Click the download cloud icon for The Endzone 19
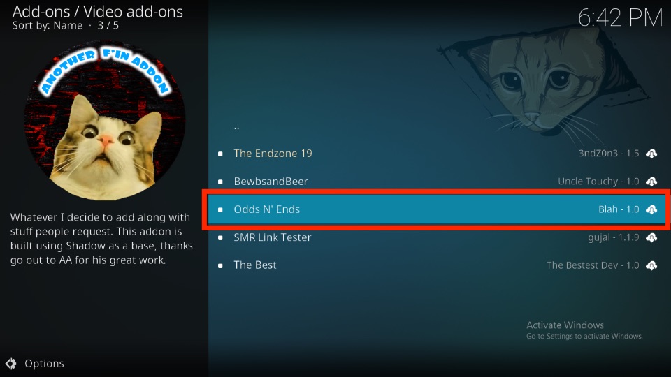This screenshot has height=377, width=671. click(x=651, y=154)
